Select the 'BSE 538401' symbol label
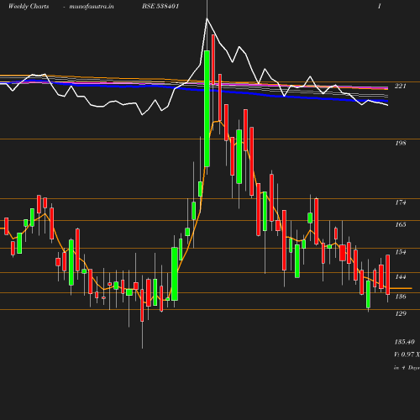The image size is (420, 420). coord(160,6)
